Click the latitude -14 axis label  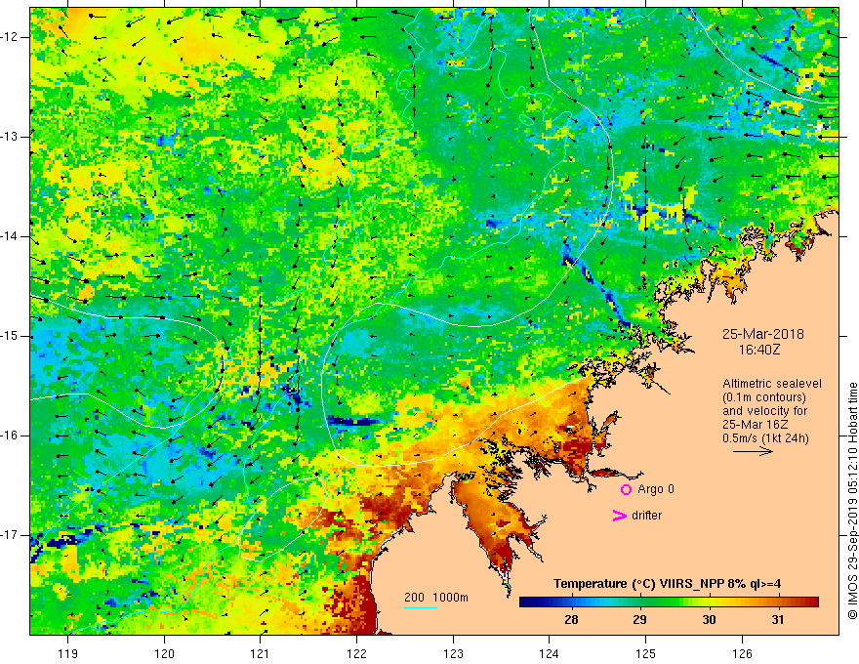10,236
